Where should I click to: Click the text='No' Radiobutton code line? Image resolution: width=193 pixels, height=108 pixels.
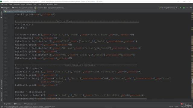click(x=75, y=55)
